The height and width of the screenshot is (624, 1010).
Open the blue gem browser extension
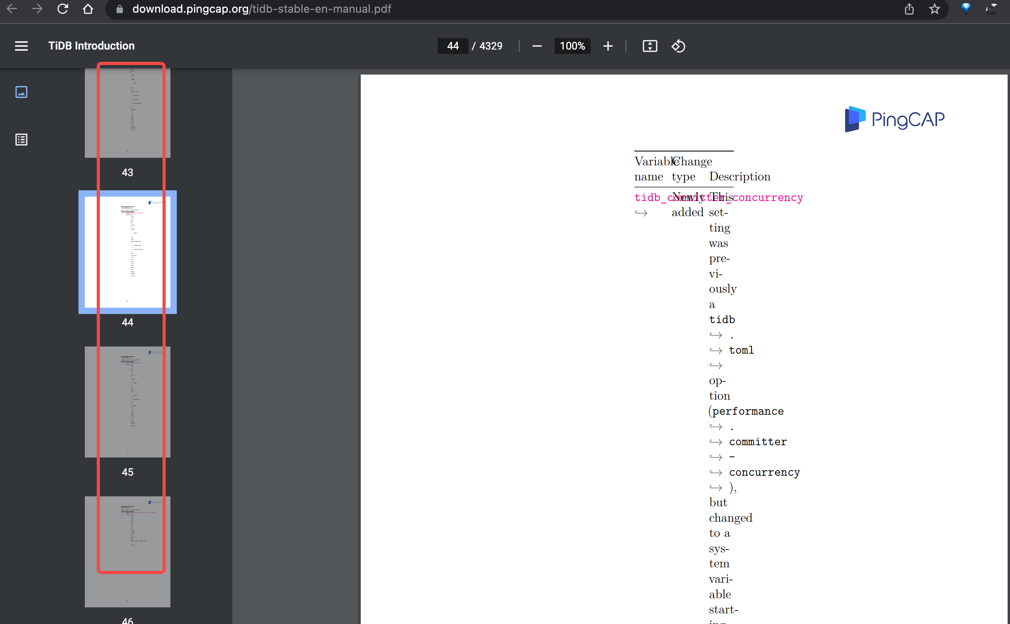coord(966,8)
